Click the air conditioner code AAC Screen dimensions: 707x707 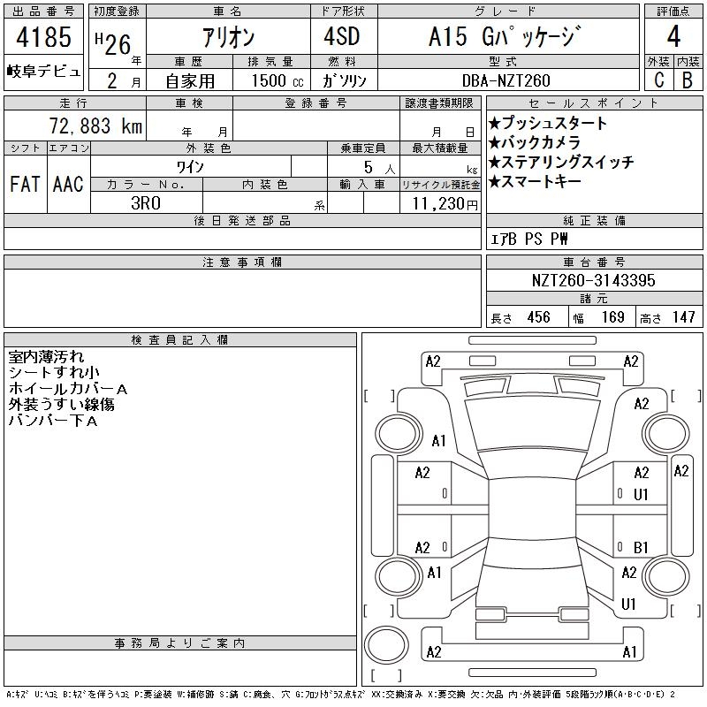coord(68,184)
